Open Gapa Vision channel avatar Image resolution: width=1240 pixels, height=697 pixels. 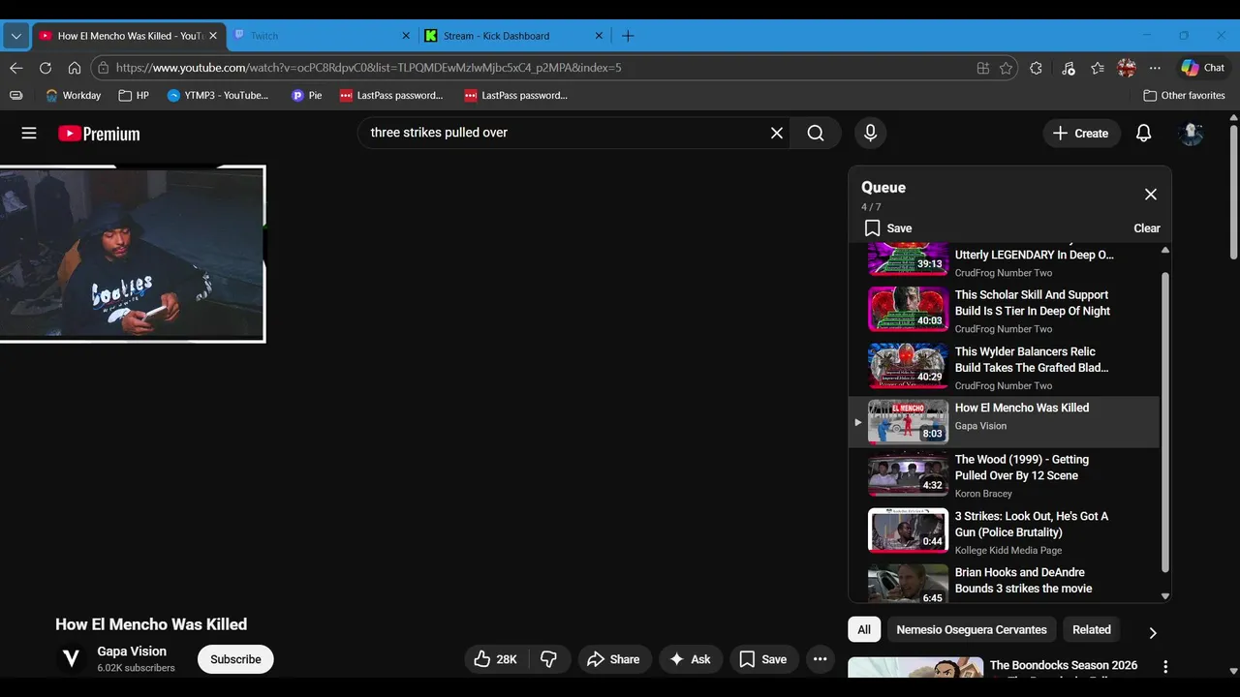click(x=71, y=659)
